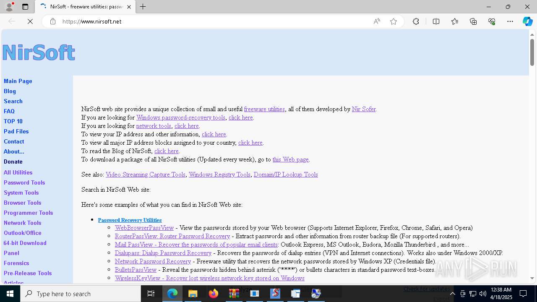Open Password Tools in the sidebar
537x302 pixels.
(x=24, y=182)
